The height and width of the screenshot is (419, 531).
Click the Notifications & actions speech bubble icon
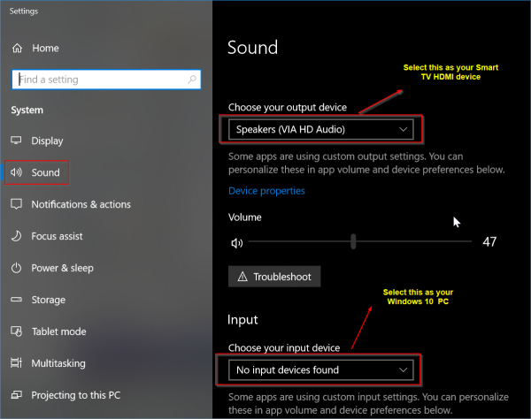point(16,204)
